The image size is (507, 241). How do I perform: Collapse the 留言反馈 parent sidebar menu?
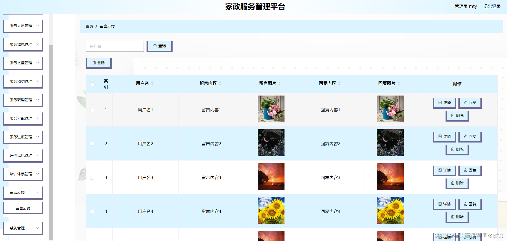pos(23,193)
